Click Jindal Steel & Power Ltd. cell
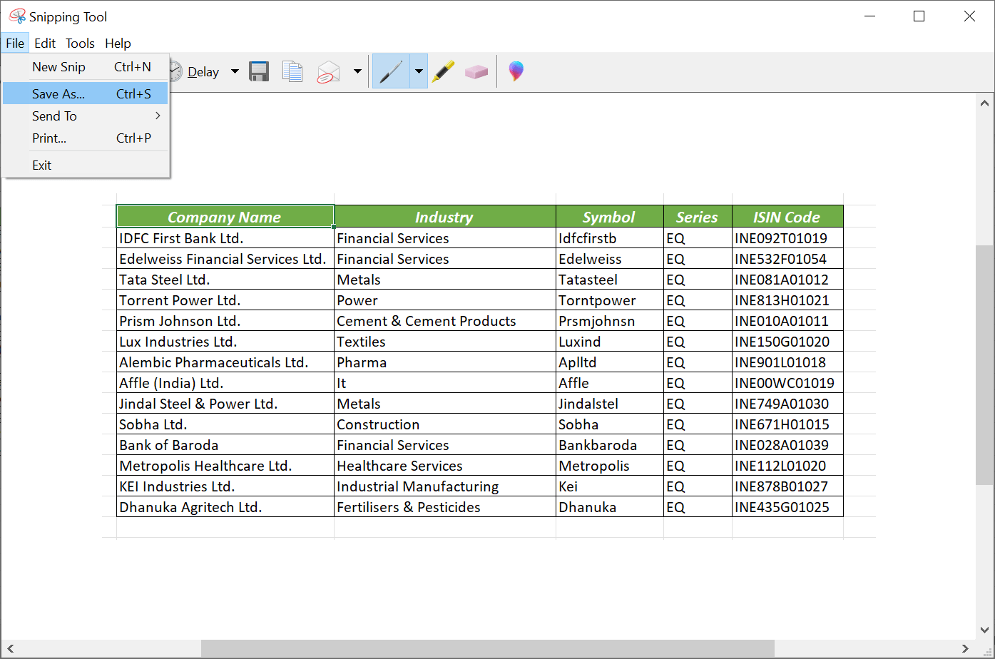The height and width of the screenshot is (659, 995). [225, 404]
